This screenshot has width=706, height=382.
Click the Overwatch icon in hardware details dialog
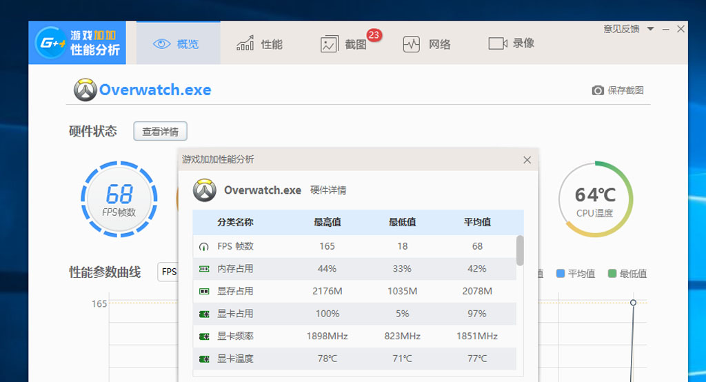pyautogui.click(x=204, y=190)
